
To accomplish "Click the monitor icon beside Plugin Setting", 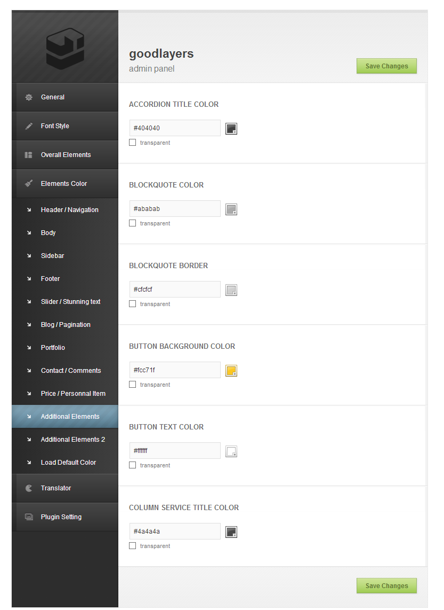I will tap(29, 517).
